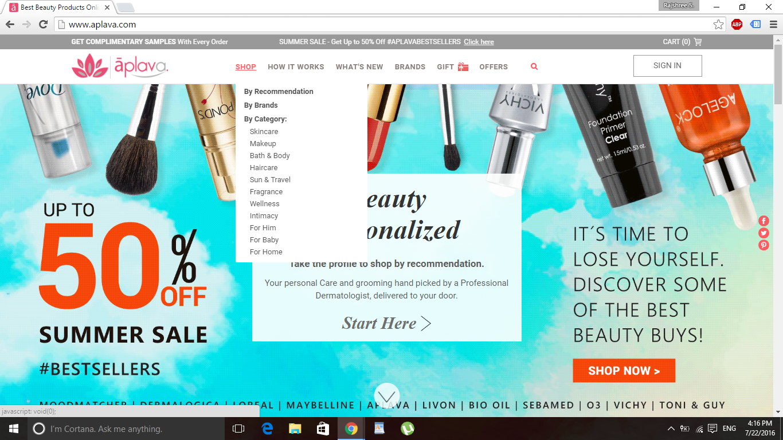Follow the 'Click here' summer sale link
The height and width of the screenshot is (440, 783).
coord(479,42)
